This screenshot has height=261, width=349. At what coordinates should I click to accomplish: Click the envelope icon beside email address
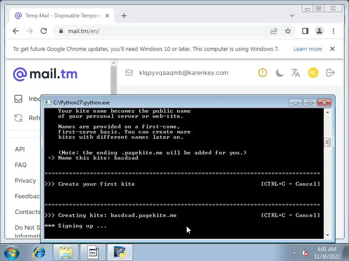pos(129,73)
